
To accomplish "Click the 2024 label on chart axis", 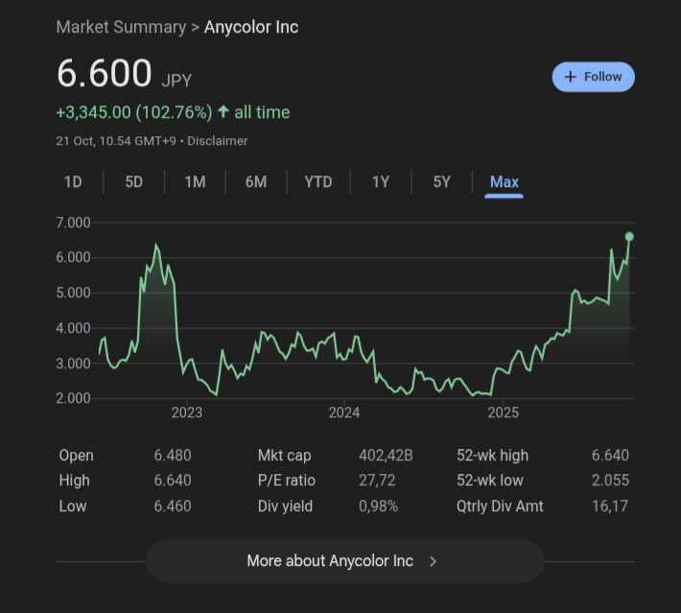I will (x=344, y=413).
